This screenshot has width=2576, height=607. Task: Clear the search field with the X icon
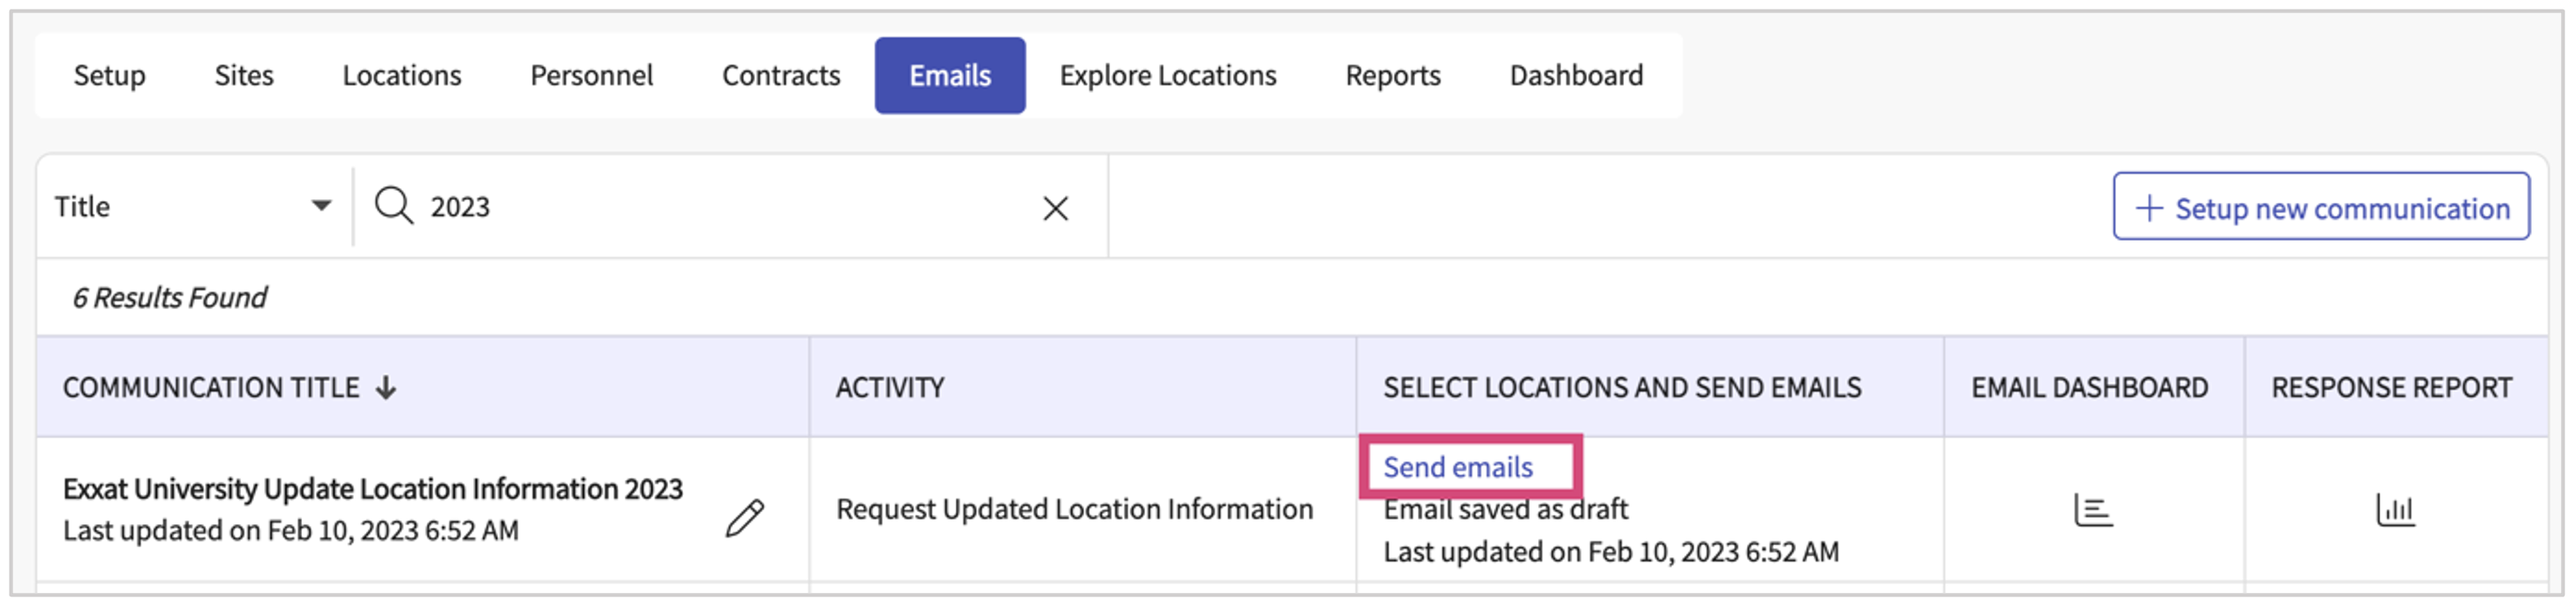1055,208
